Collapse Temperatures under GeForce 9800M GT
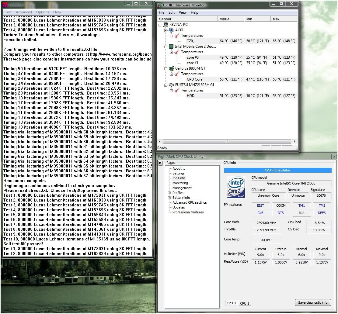Image resolution: width=338 pixels, height=314 pixels. tap(171, 74)
